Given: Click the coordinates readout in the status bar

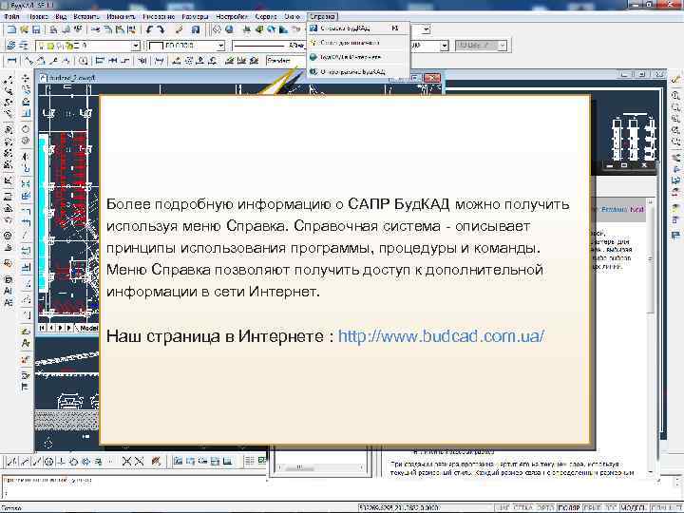Looking at the screenshot, I should pyautogui.click(x=399, y=507).
